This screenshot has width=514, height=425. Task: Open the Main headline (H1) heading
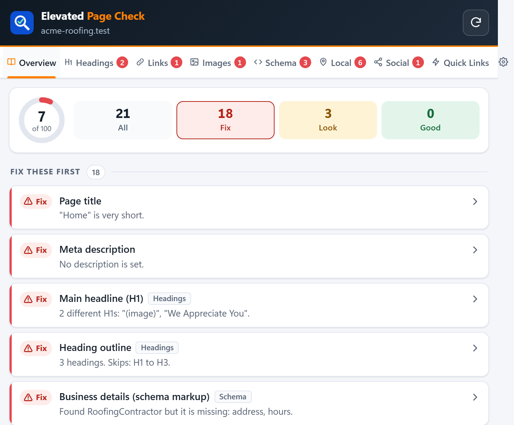click(101, 299)
